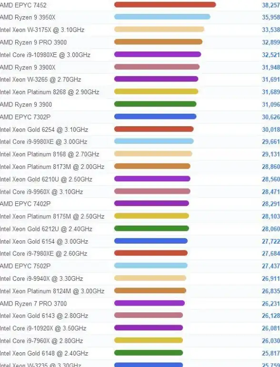This screenshot has width=280, height=367.
Task: Click AMD Ryzen 9 3900X name
Action: coord(28,68)
